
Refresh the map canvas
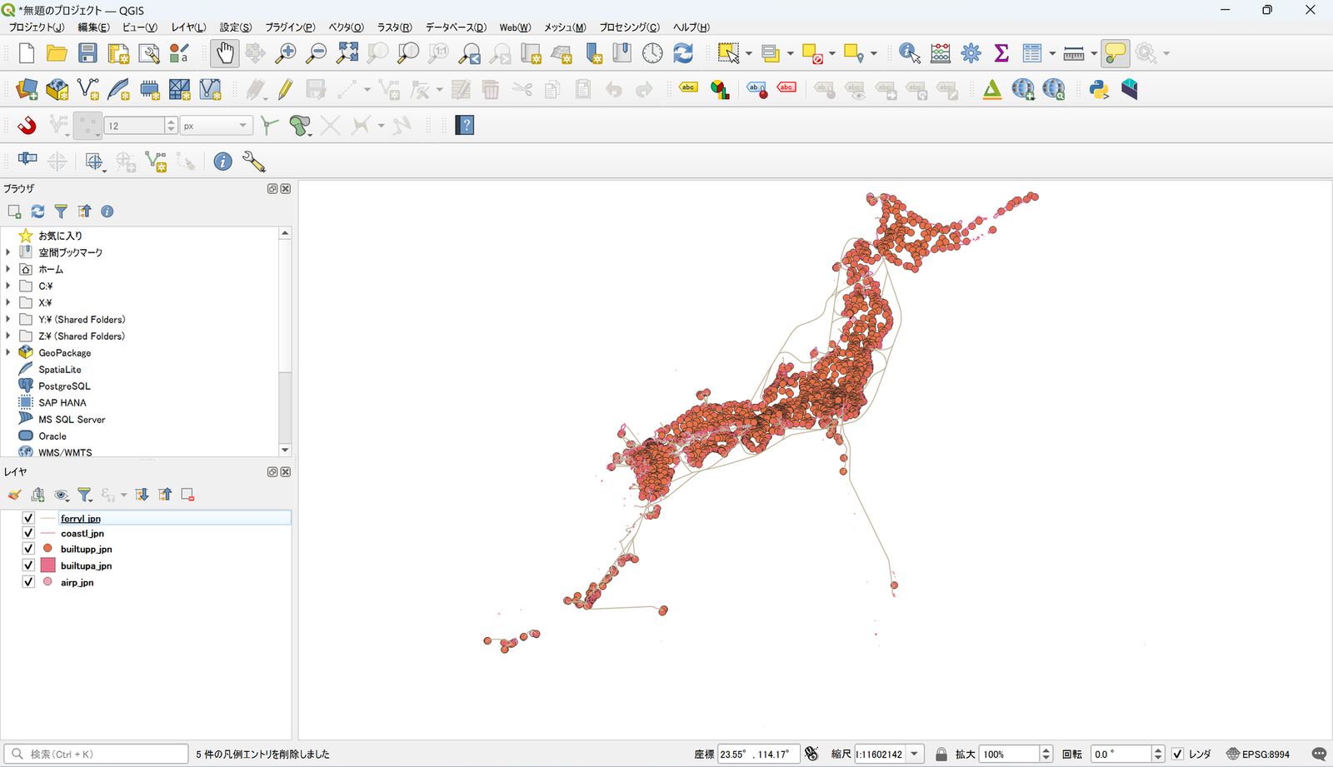[x=683, y=53]
